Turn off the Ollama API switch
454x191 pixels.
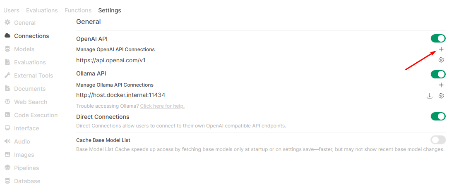438,74
